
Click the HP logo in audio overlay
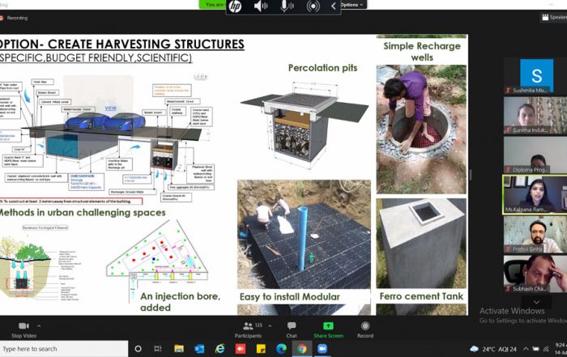[235, 6]
